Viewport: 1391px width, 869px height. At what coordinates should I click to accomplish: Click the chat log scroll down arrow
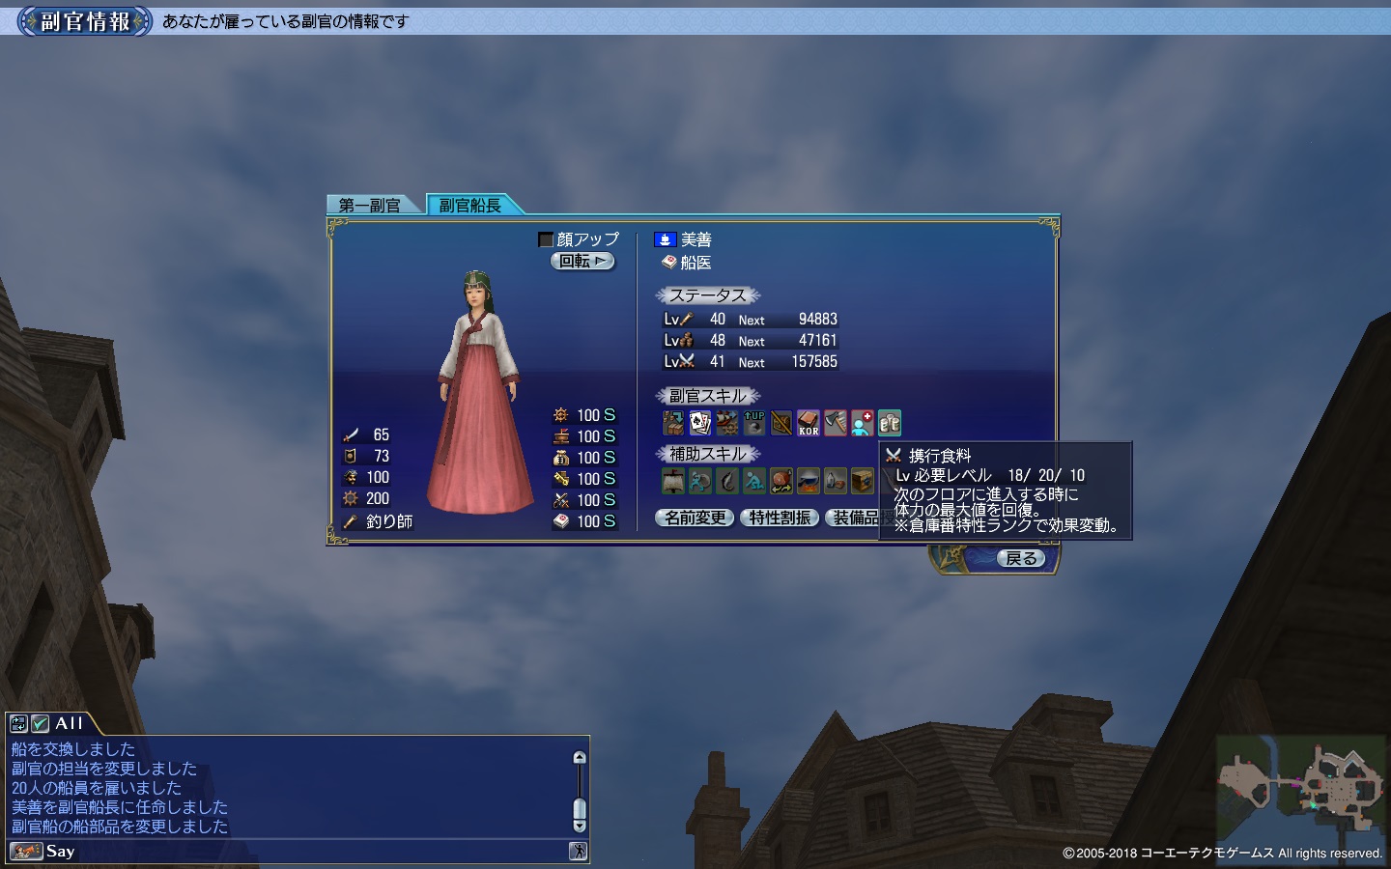(580, 826)
